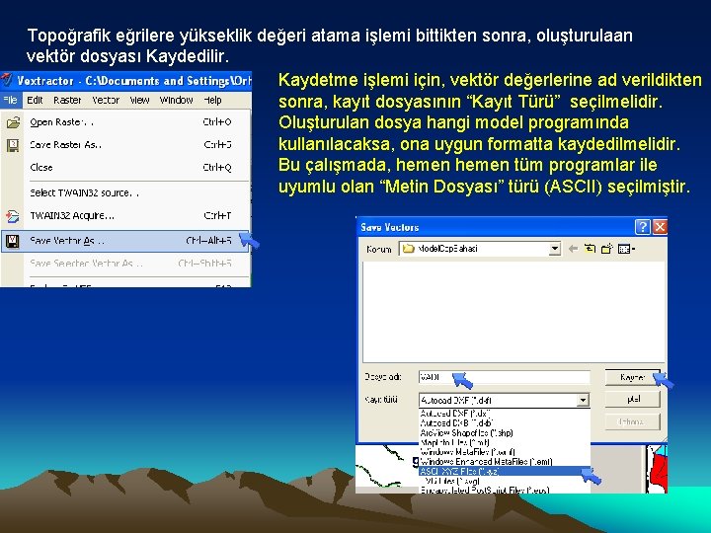Select SVG files (*.svg) option
Image resolution: width=711 pixels, height=533 pixels.
coord(505,481)
